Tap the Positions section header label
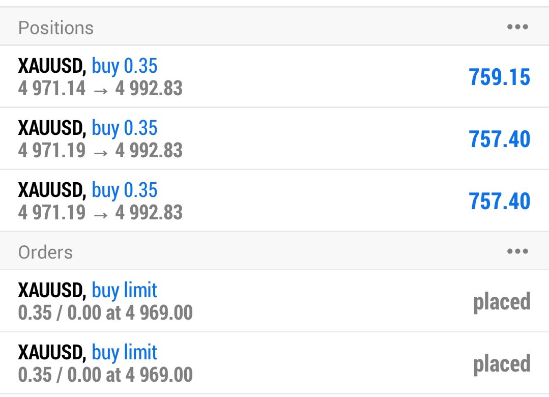This screenshot has width=549, height=397. click(56, 28)
